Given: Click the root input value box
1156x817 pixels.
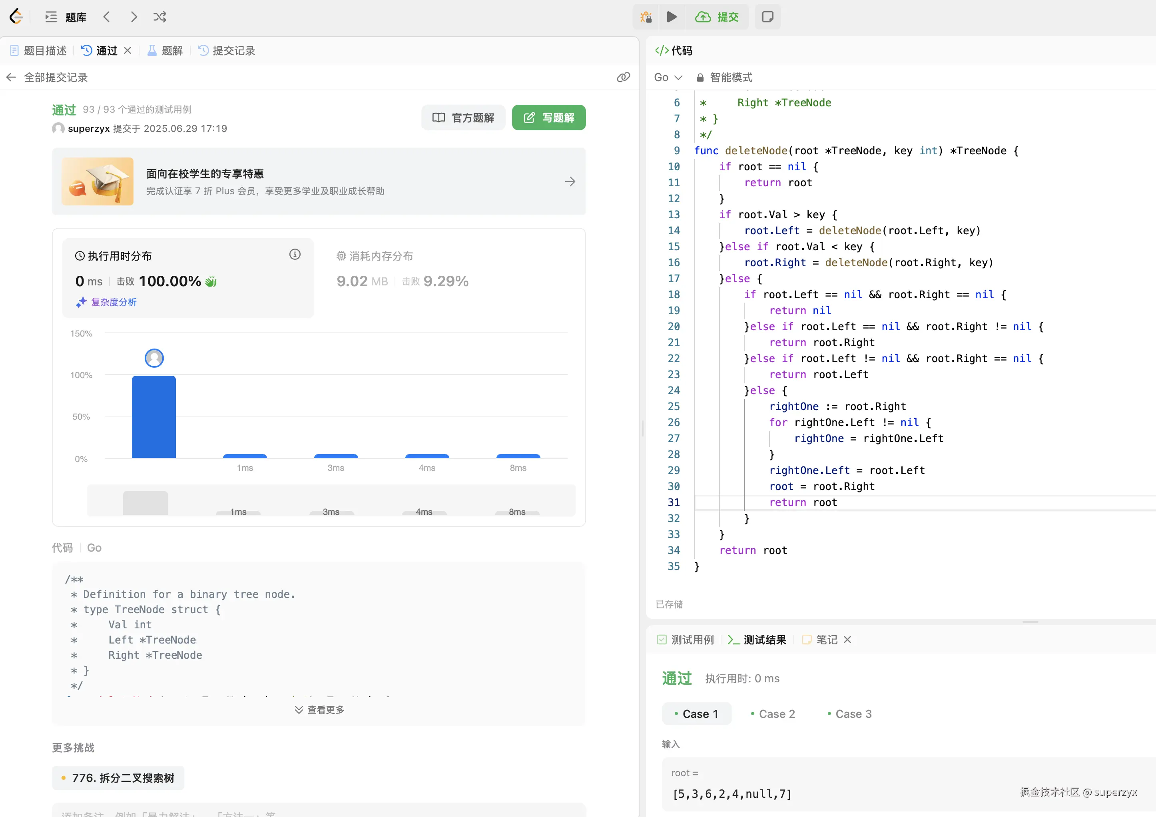Looking at the screenshot, I should pyautogui.click(x=909, y=784).
